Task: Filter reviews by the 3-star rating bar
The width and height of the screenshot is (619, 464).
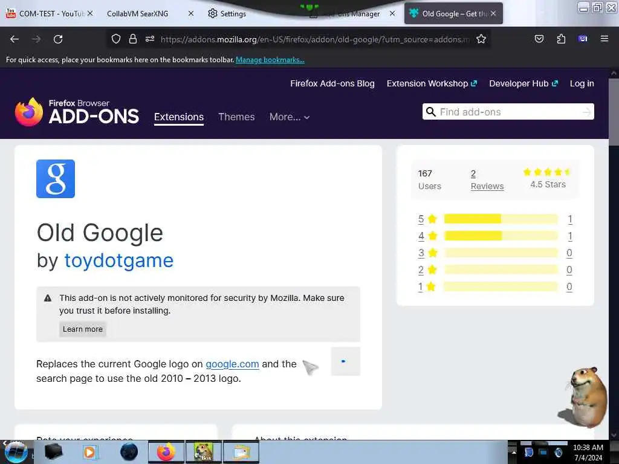Action: click(501, 253)
